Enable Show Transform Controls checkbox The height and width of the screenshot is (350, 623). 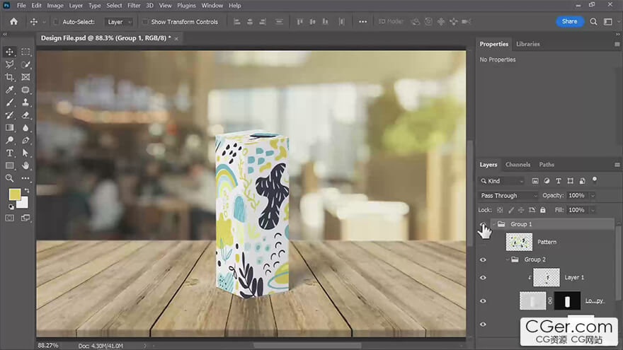(x=145, y=22)
